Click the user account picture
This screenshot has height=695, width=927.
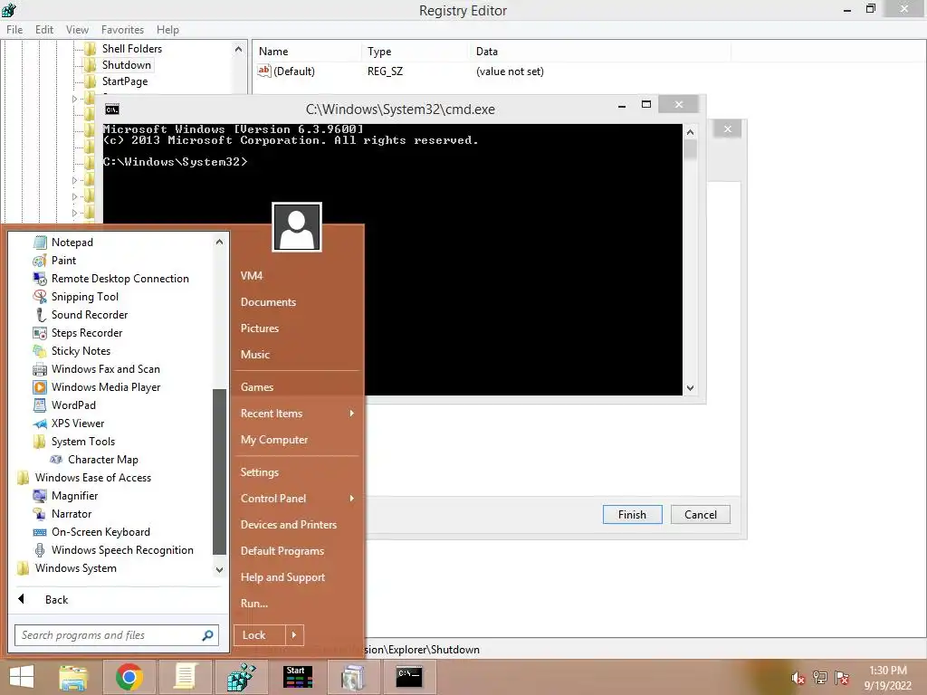[297, 227]
